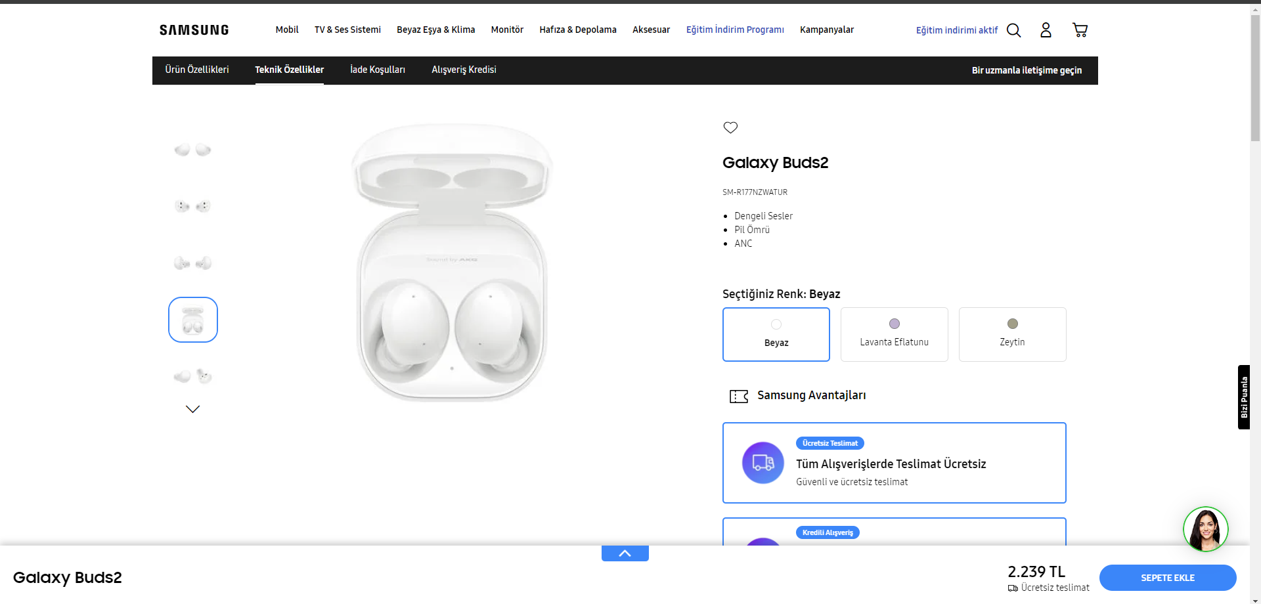Viewport: 1261px width, 604px height.
Task: Show more thumbnails with down chevron
Action: pos(192,409)
